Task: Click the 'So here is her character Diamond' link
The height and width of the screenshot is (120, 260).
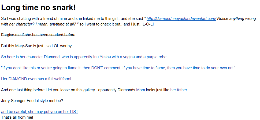Action: pyautogui.click(x=84, y=57)
